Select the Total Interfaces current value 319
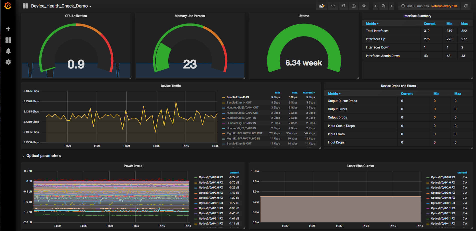This screenshot has width=476, height=231. pos(427,31)
